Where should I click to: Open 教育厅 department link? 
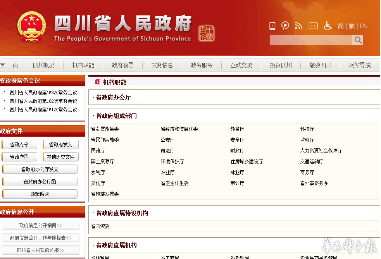(x=237, y=129)
